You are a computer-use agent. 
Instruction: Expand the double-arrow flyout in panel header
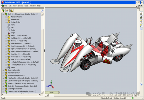pyautogui.click(x=42, y=11)
